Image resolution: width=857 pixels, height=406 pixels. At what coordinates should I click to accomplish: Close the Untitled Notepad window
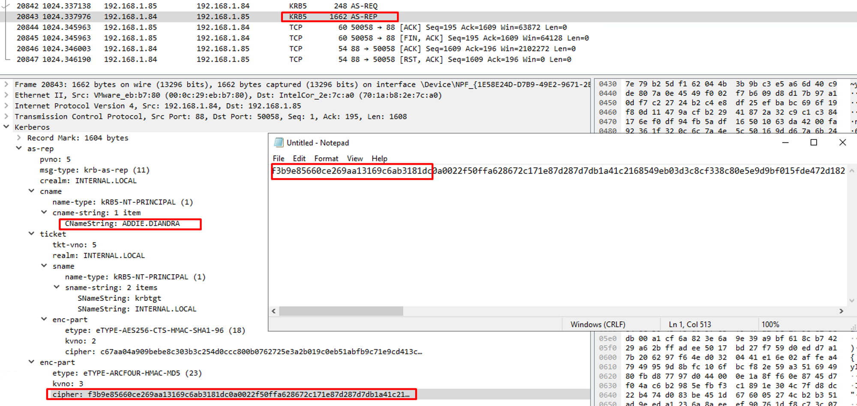pyautogui.click(x=842, y=142)
